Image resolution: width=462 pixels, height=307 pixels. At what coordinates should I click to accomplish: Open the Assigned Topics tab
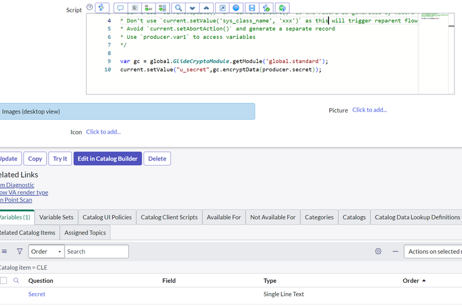tap(85, 232)
